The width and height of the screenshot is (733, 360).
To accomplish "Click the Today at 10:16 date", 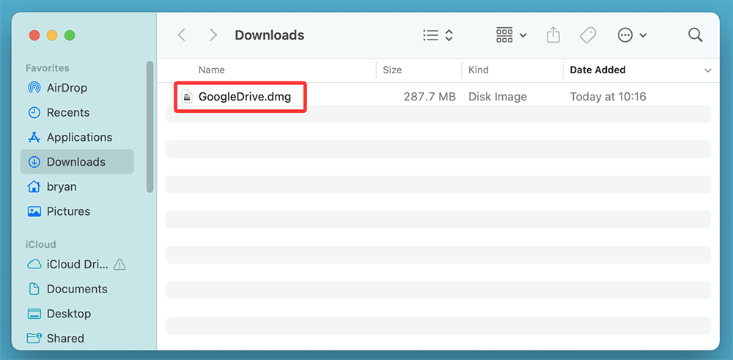I will point(608,97).
